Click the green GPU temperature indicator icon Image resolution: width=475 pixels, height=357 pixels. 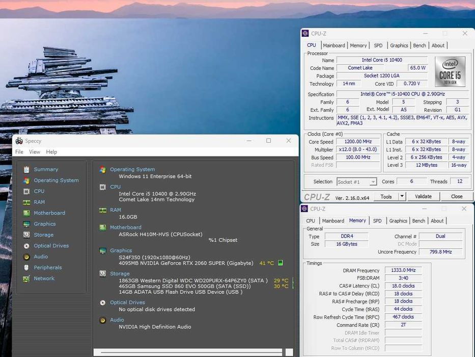point(281,263)
